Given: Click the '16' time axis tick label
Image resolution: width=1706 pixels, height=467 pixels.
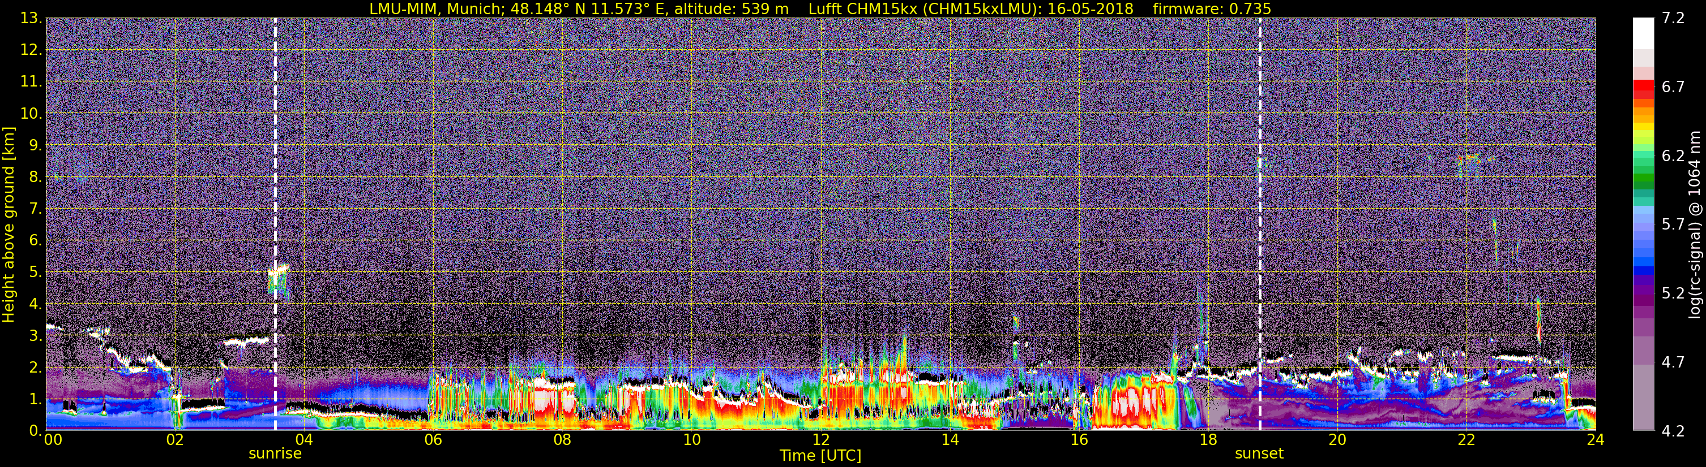Looking at the screenshot, I should click(1079, 440).
